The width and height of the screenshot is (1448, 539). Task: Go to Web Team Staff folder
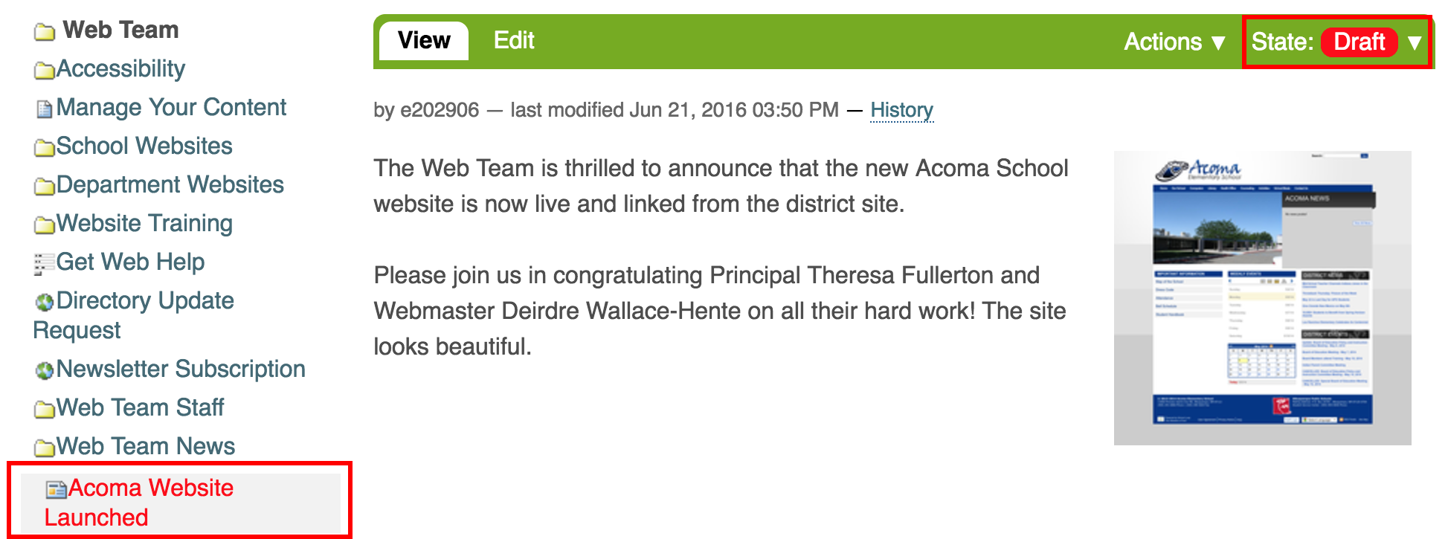click(x=140, y=407)
